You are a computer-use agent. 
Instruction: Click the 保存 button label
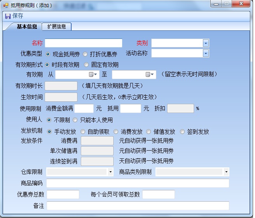[x=18, y=16]
